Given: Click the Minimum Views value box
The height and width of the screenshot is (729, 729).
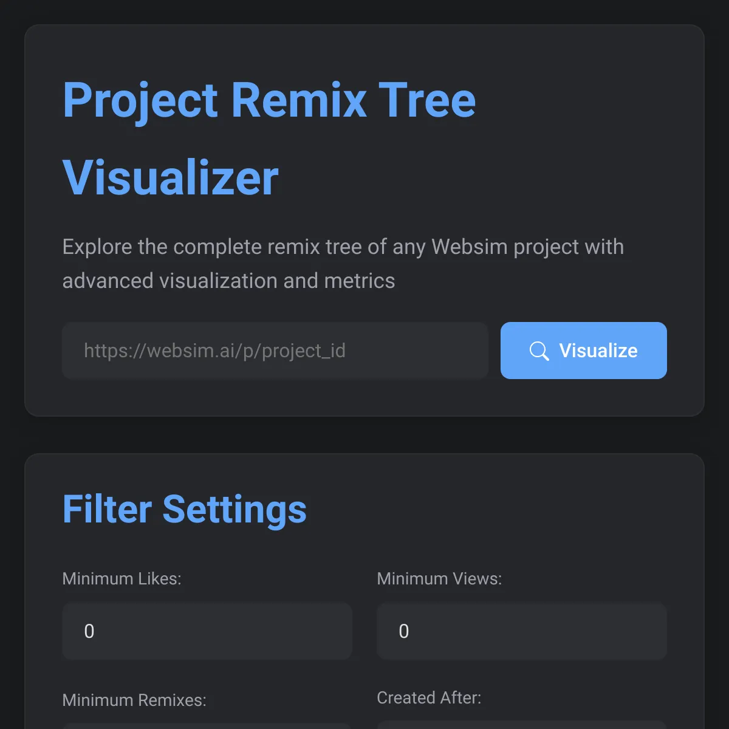Looking at the screenshot, I should [521, 631].
